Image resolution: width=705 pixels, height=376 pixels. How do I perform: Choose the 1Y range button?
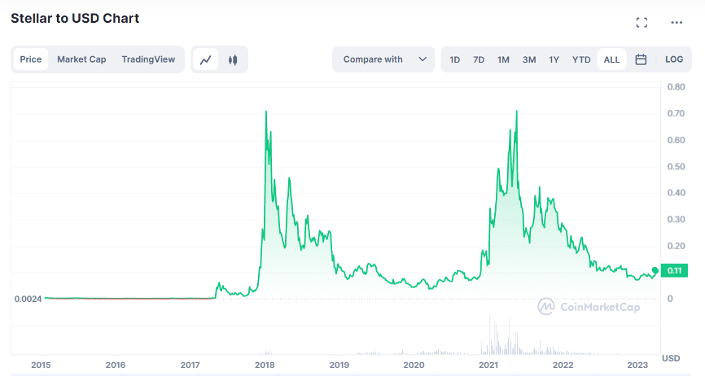554,59
